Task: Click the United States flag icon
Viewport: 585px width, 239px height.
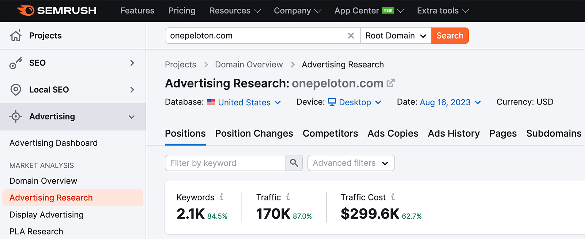Action: click(x=211, y=102)
